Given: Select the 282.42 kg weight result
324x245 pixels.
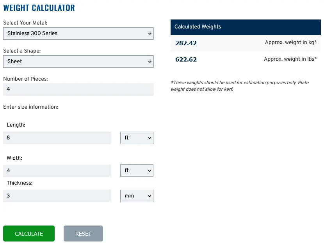Looking at the screenshot, I should click(x=186, y=43).
